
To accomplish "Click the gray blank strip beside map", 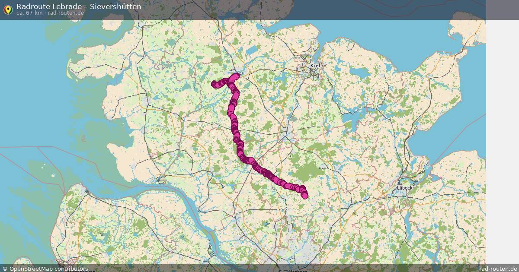I will click(x=503, y=142).
